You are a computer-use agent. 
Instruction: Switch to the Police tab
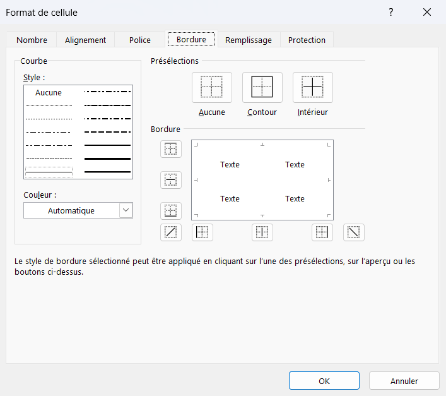point(139,40)
